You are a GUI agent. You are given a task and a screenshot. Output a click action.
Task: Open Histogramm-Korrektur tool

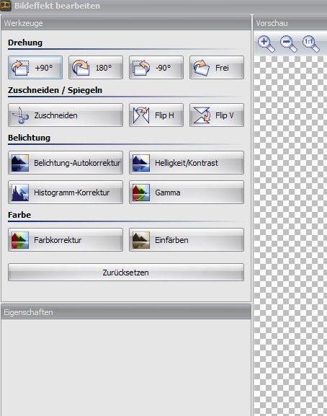coord(66,192)
